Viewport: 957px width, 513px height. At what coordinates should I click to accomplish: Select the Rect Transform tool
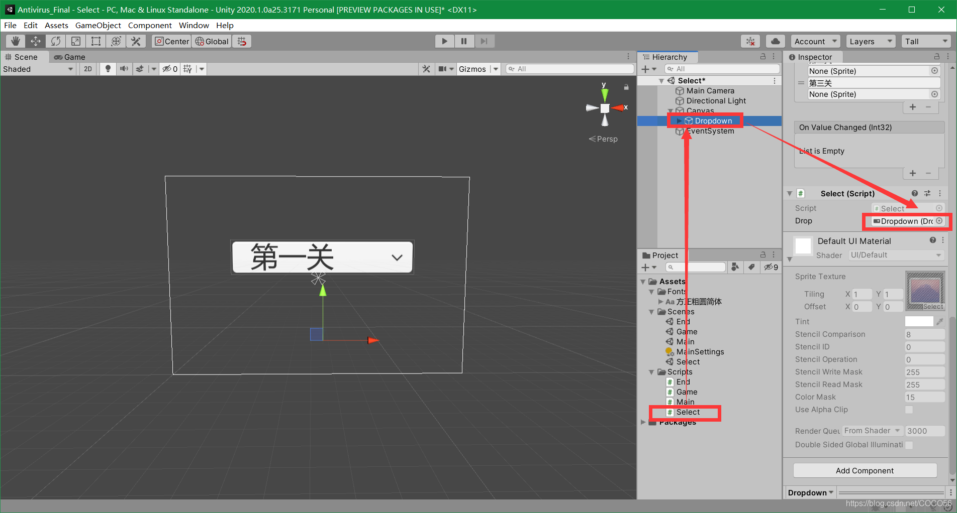[95, 41]
